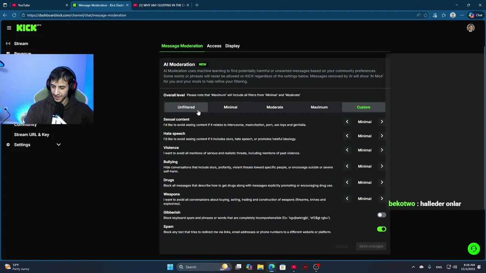Increase the Violence level with the right arrow
This screenshot has width=486, height=273.
point(382,150)
